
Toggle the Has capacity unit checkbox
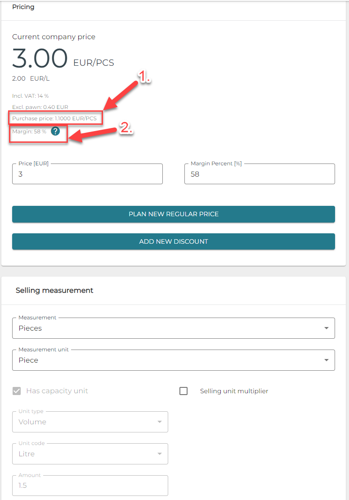coord(17,391)
